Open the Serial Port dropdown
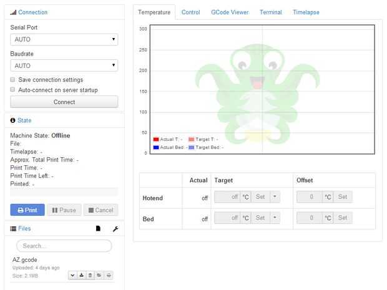Screen dimensions: 387x290 64,39
